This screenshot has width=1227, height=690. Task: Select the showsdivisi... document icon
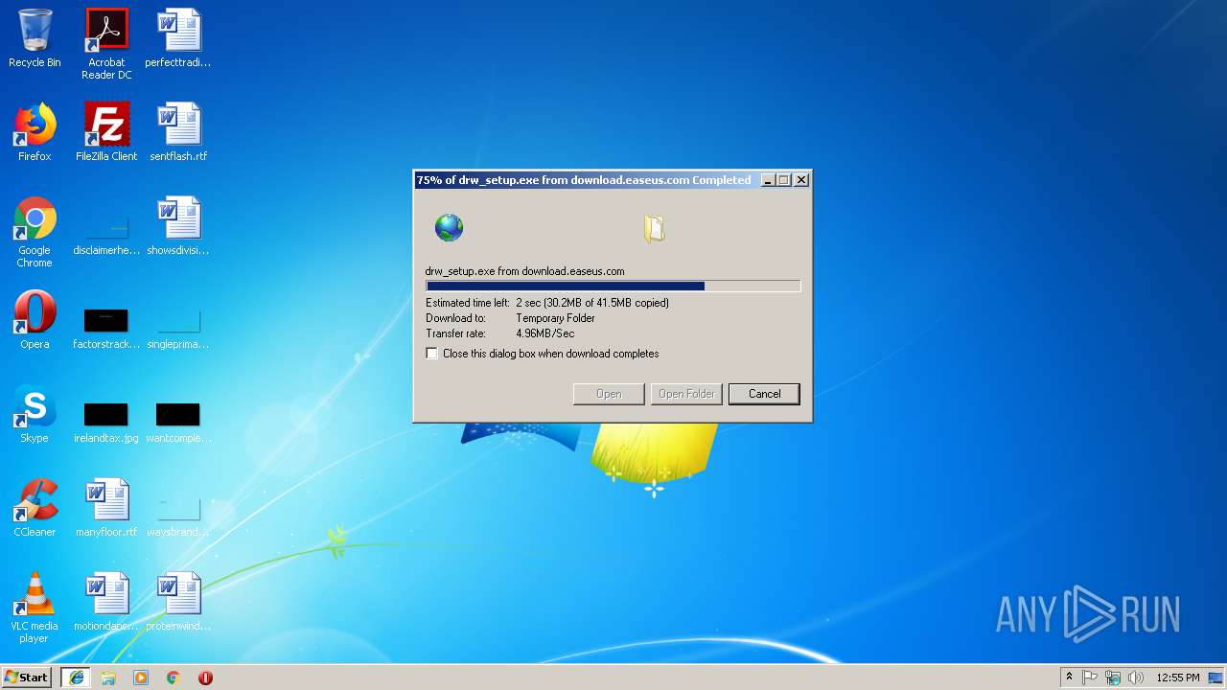point(178,226)
